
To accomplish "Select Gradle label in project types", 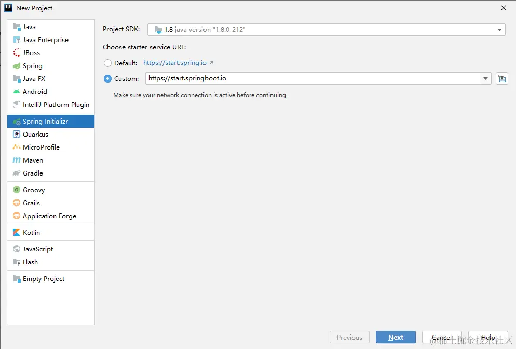I will coord(33,173).
